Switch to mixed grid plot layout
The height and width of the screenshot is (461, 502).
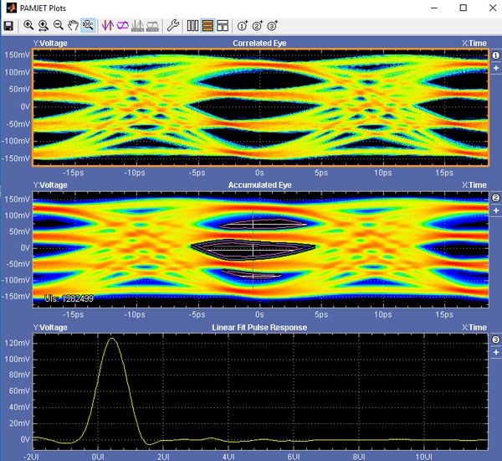pyautogui.click(x=223, y=26)
